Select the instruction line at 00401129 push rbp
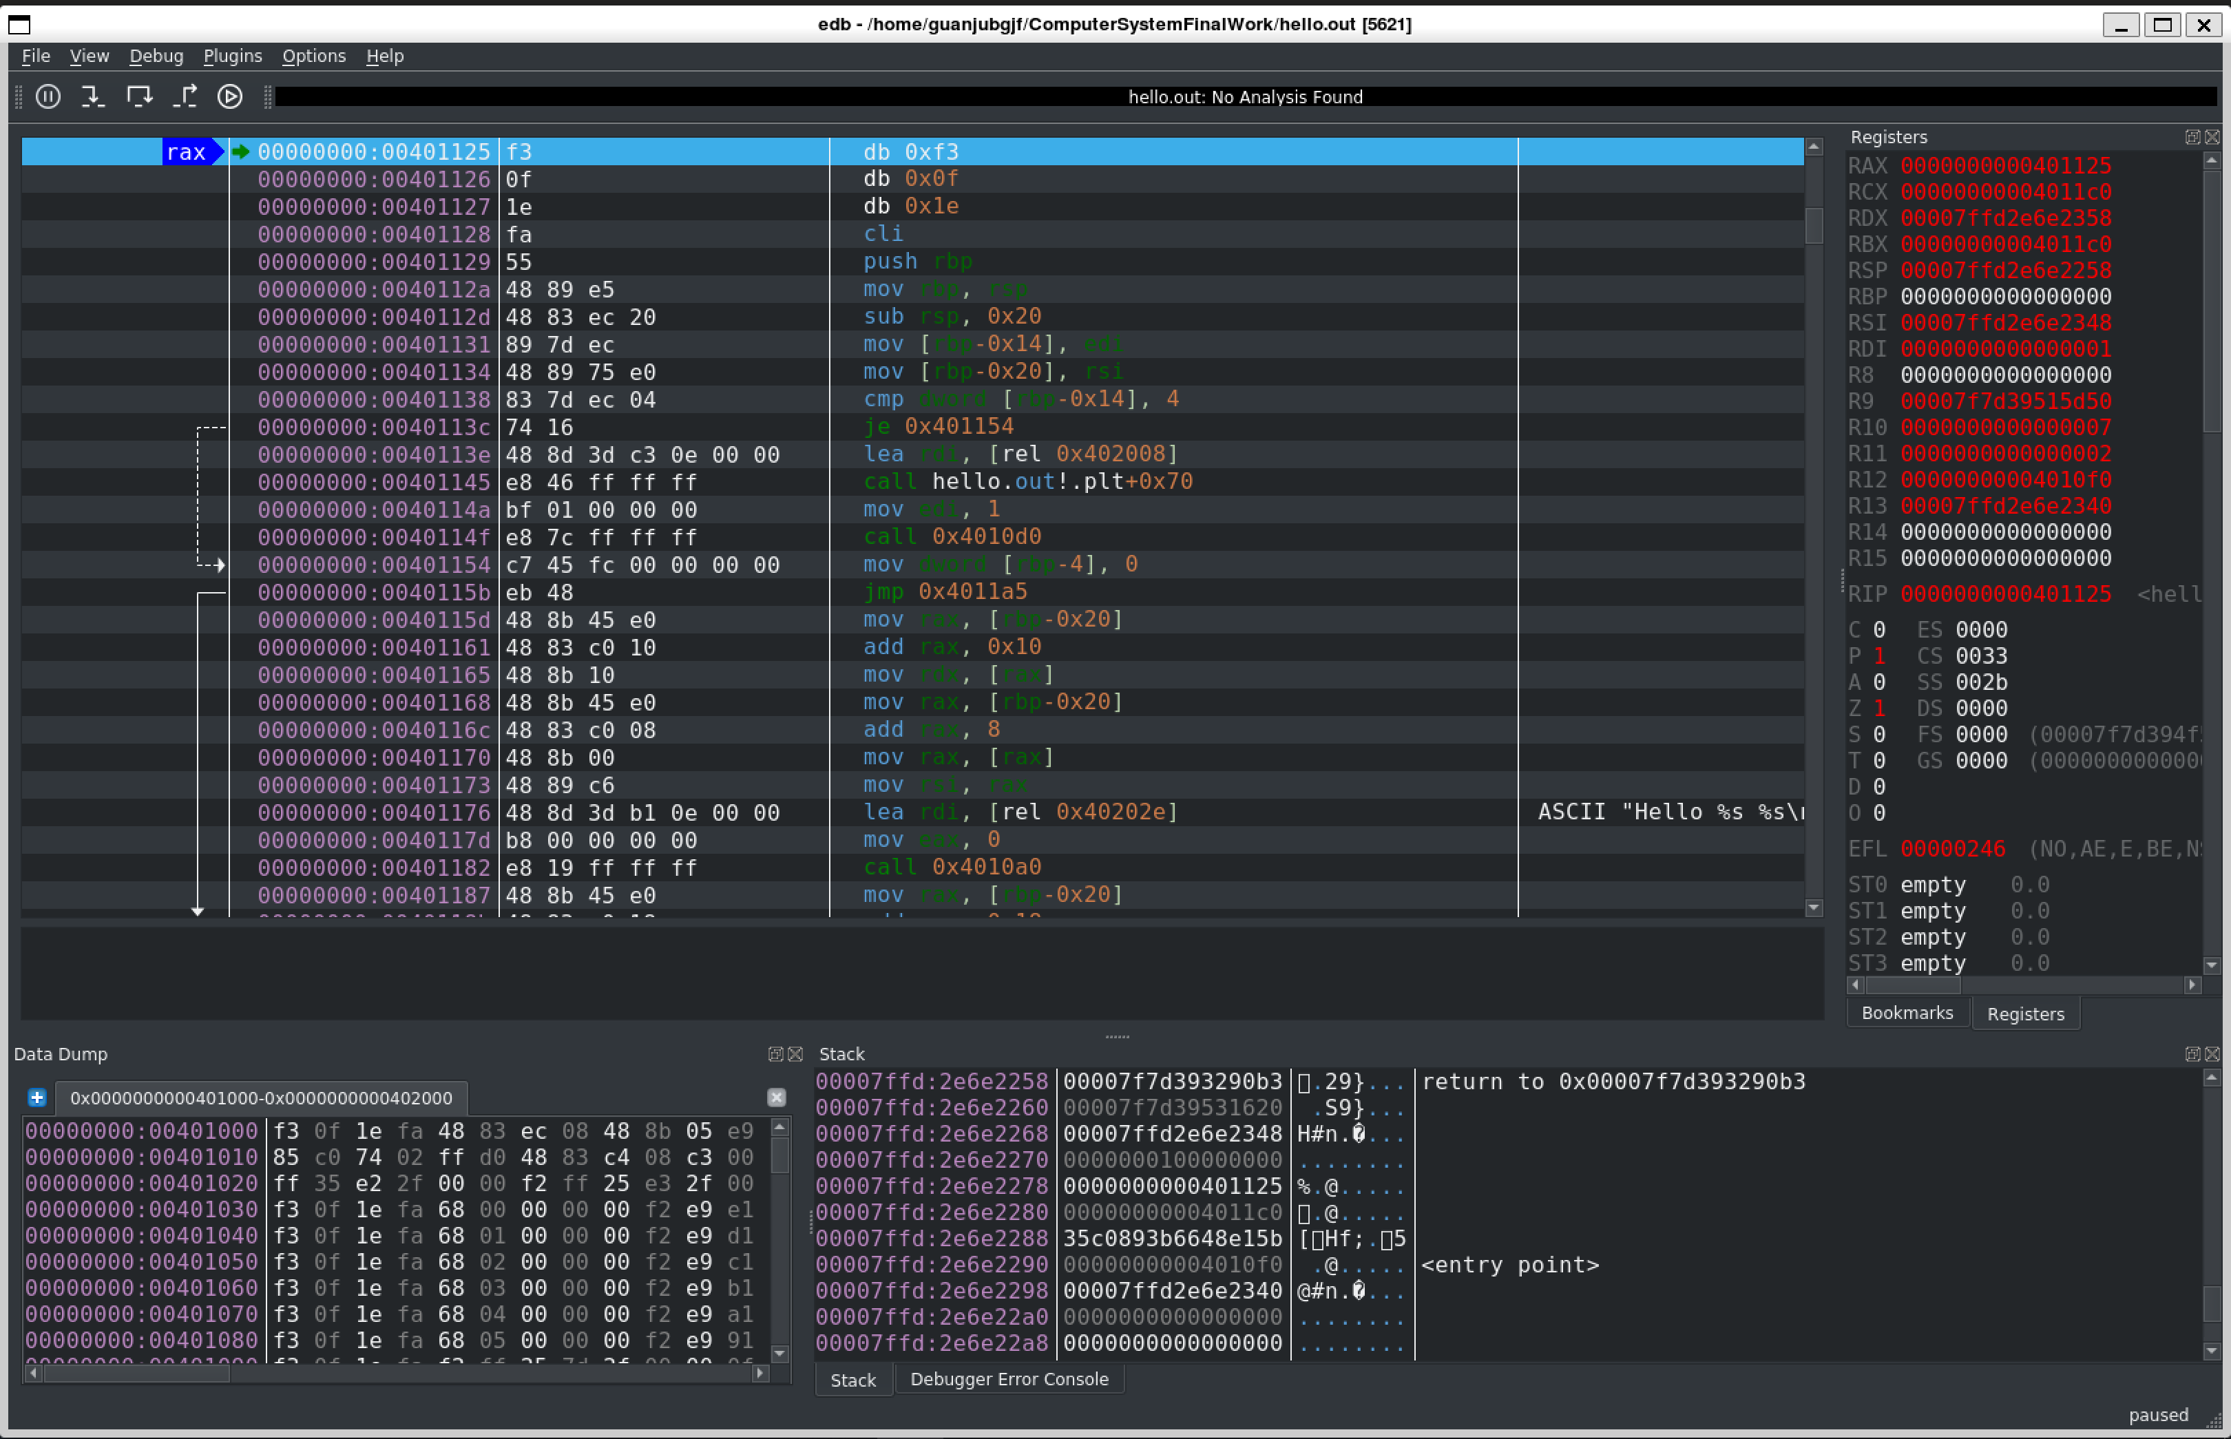 (x=913, y=262)
